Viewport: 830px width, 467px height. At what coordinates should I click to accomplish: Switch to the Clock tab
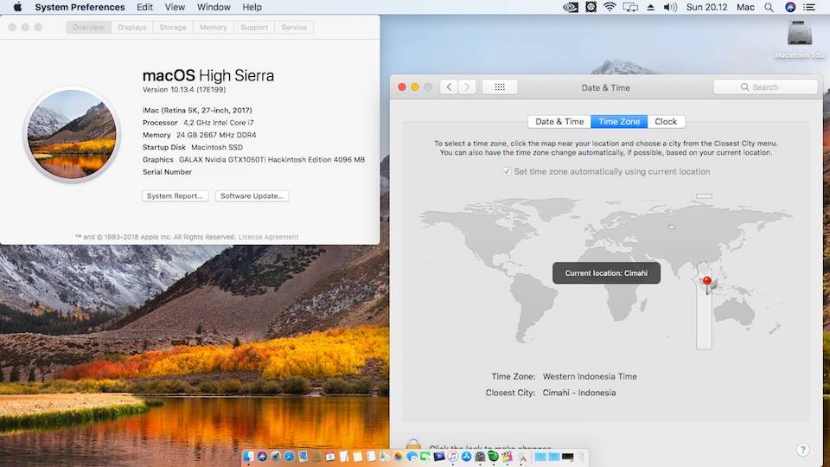click(x=666, y=121)
